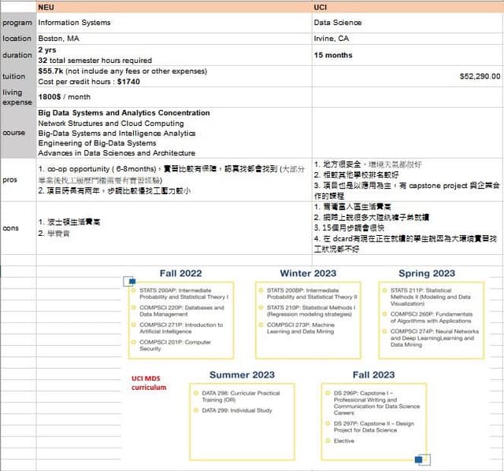Image resolution: width=504 pixels, height=471 pixels.
Task: Select the 'Big Data Systems and Analytics Concentration' cell
Action: 174,133
